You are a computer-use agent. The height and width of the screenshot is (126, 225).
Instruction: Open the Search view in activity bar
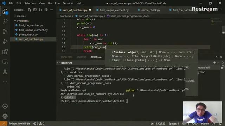click(x=5, y=21)
